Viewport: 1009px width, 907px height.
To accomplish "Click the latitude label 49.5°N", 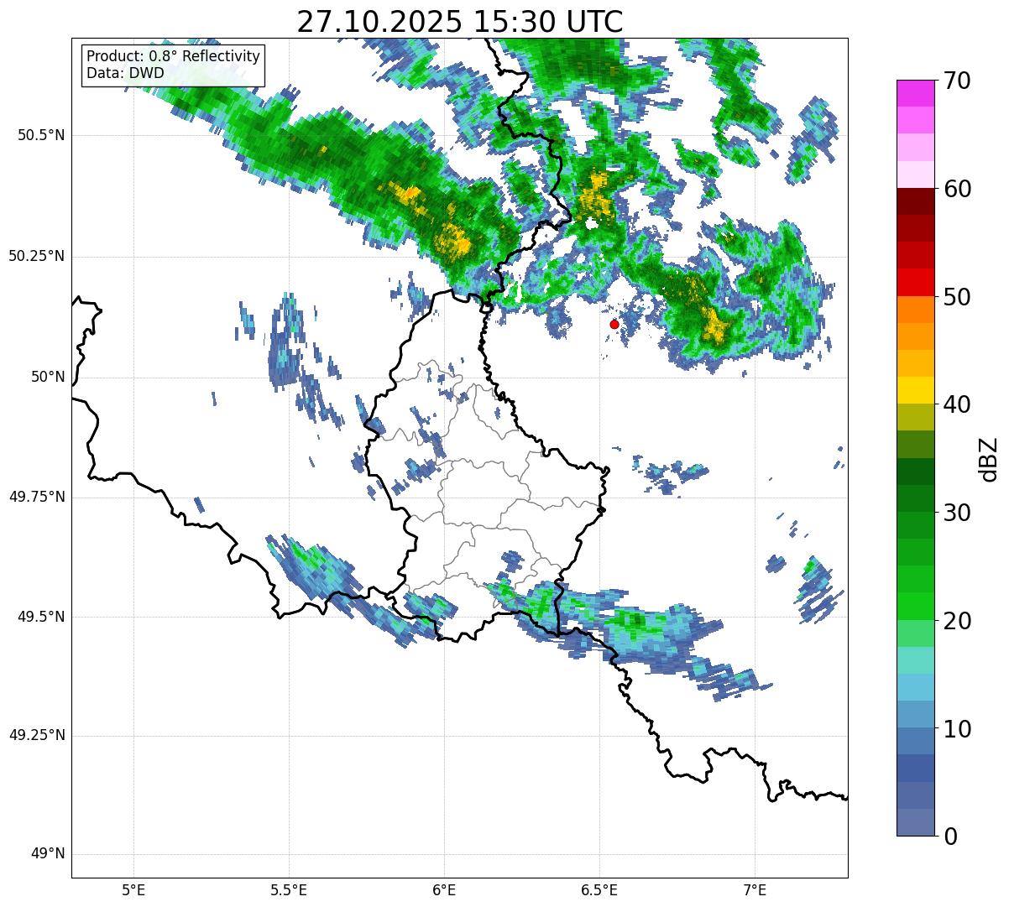I will coord(41,618).
